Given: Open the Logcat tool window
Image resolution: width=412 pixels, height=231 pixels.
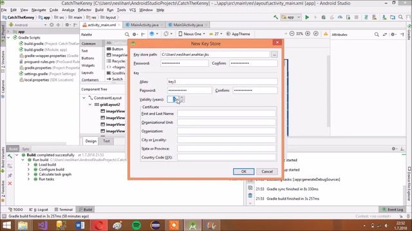Looking at the screenshot, I should tap(39, 210).
